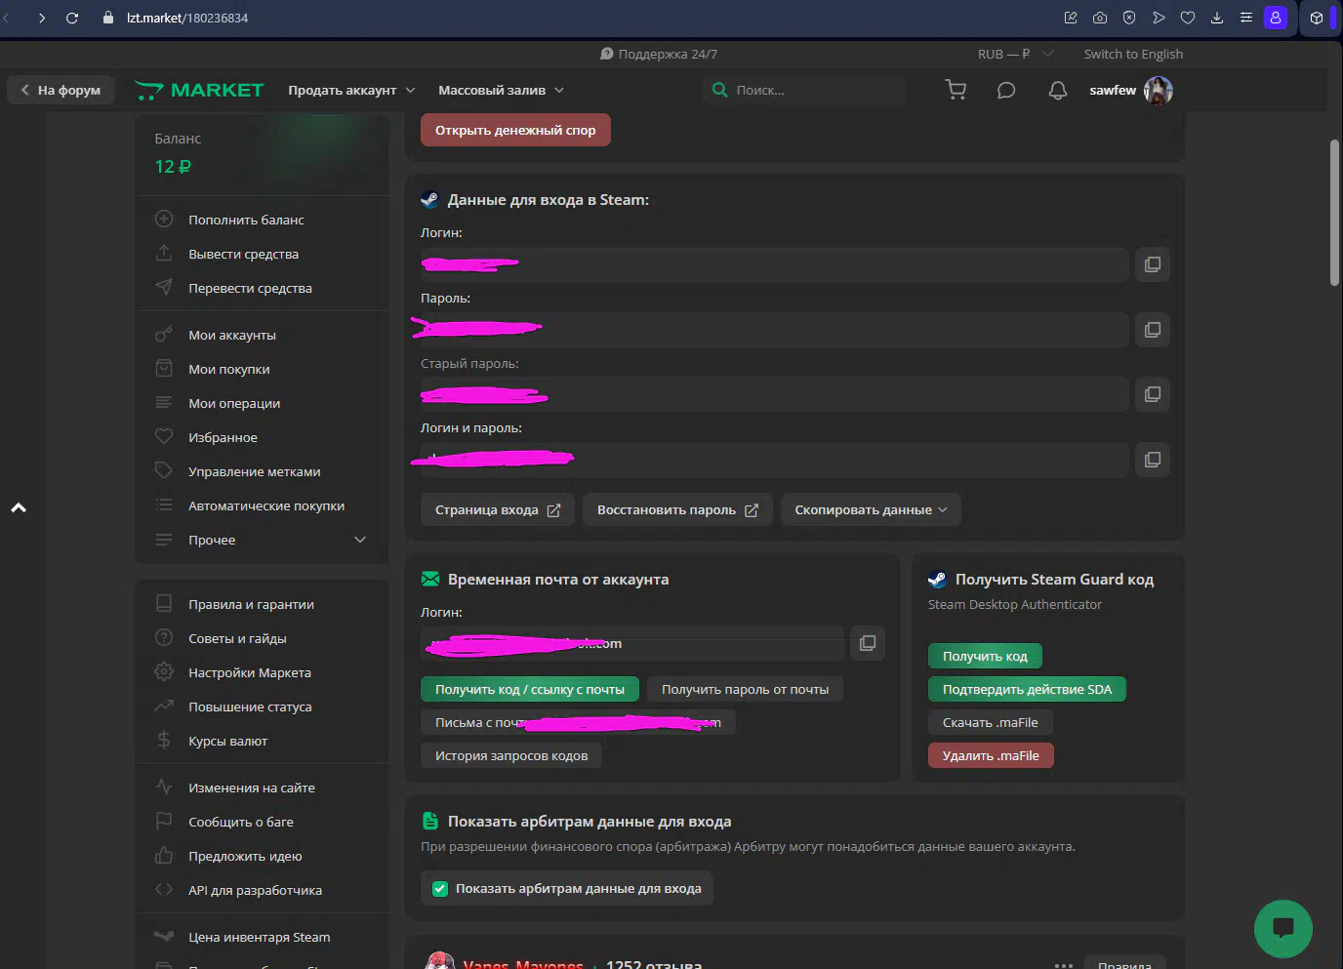
Task: Open Поддержка 24/7 link
Action: pyautogui.click(x=659, y=54)
